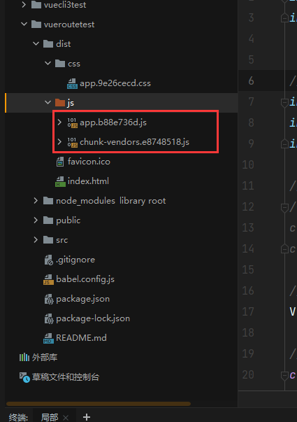Select 外部库 external libraries node
This screenshot has height=422, width=297.
pos(45,358)
